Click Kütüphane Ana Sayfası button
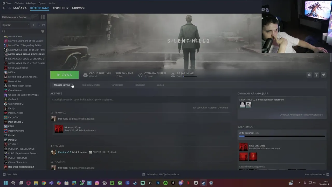 (20, 17)
